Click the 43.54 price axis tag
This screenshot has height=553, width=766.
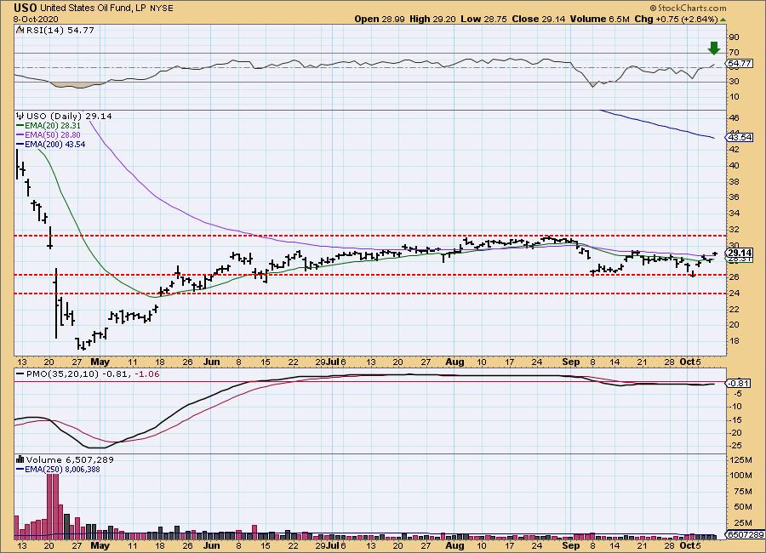click(x=739, y=137)
